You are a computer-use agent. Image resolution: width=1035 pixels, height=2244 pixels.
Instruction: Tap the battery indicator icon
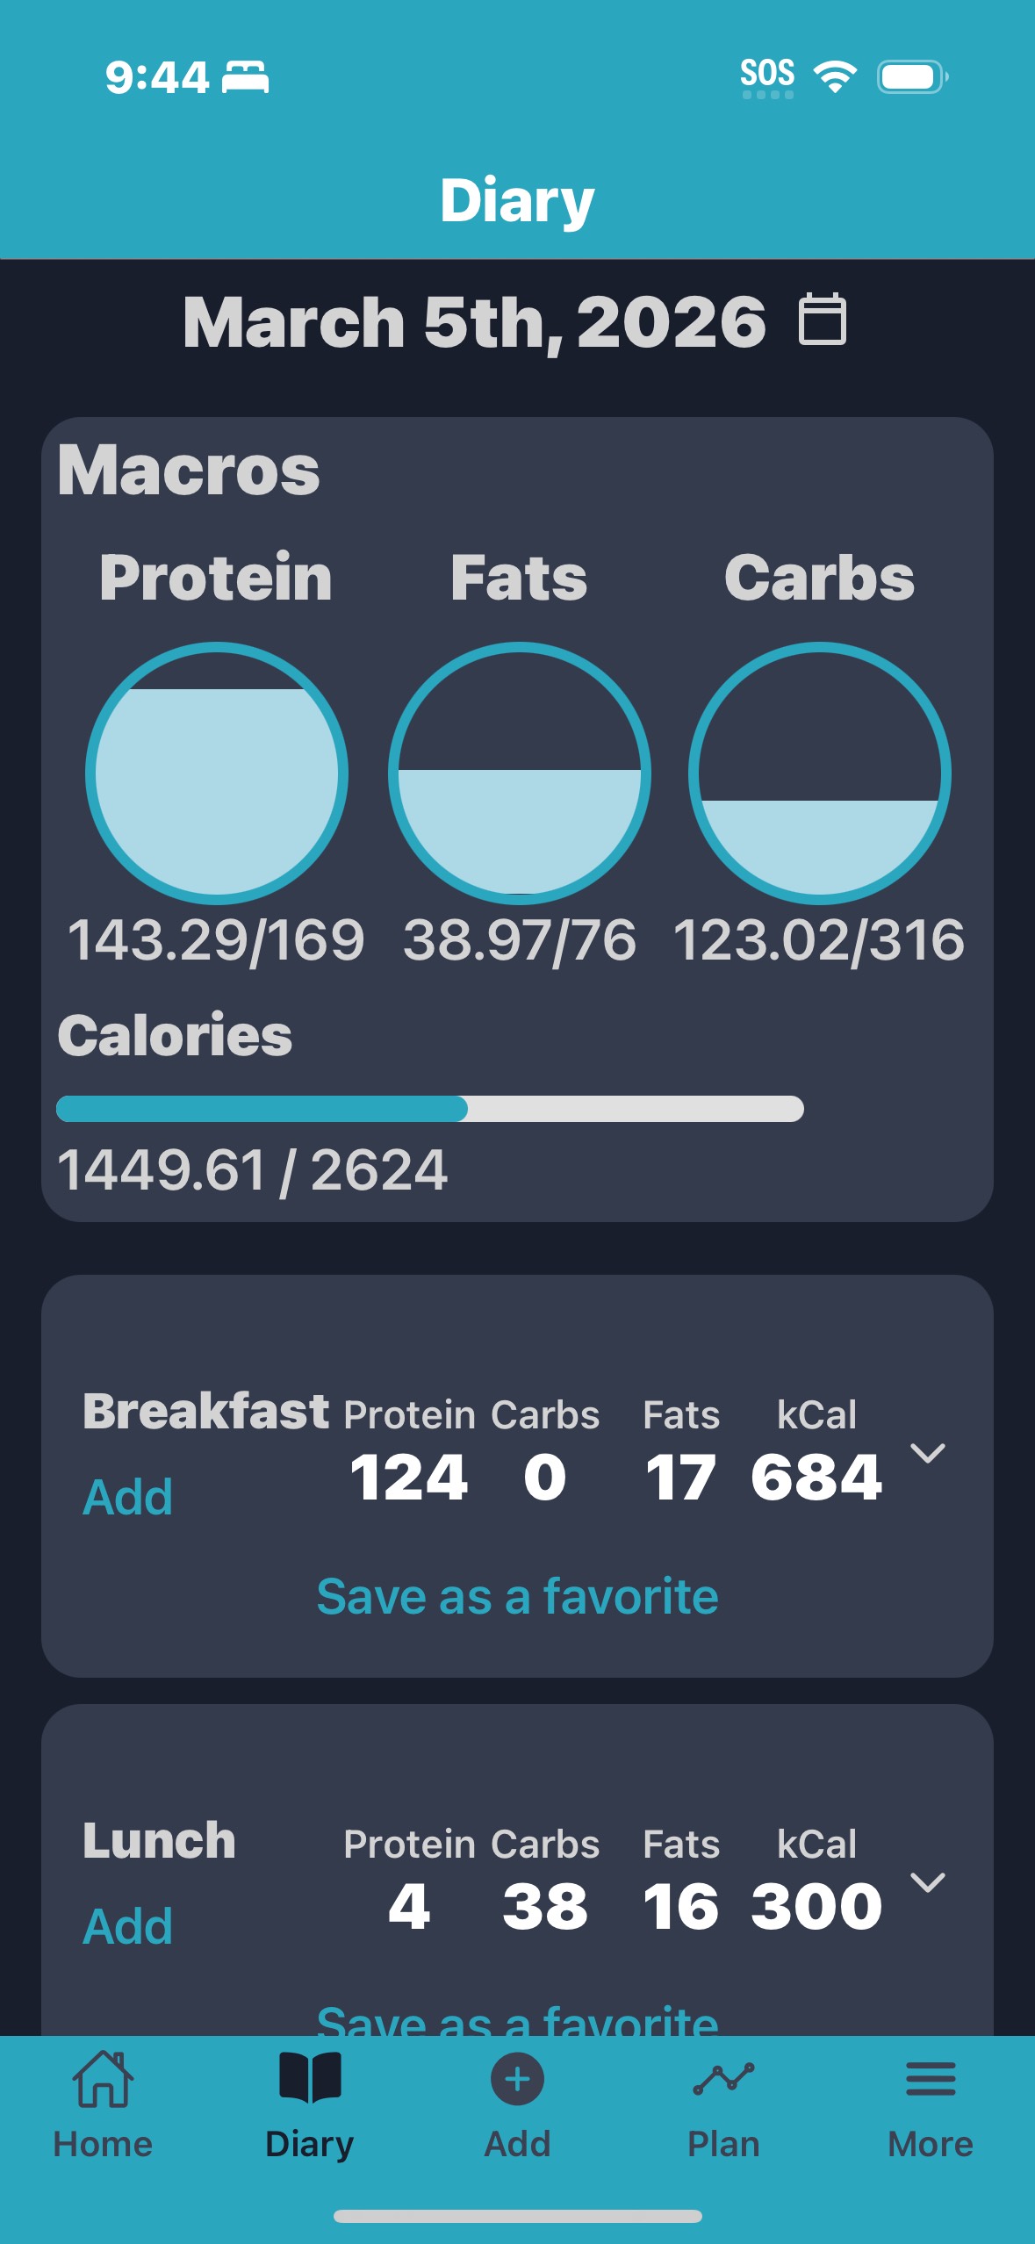(x=912, y=76)
